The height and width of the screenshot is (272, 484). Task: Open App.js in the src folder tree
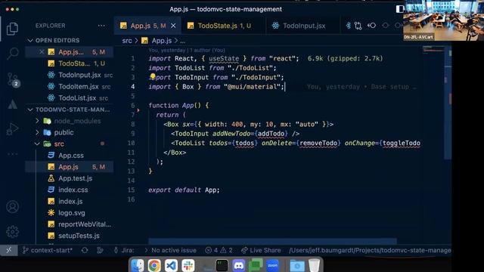[69, 167]
